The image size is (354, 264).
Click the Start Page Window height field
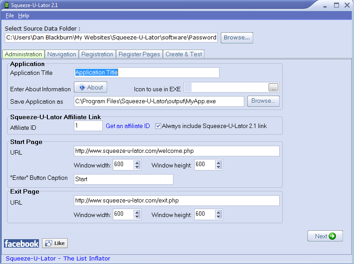click(x=205, y=165)
